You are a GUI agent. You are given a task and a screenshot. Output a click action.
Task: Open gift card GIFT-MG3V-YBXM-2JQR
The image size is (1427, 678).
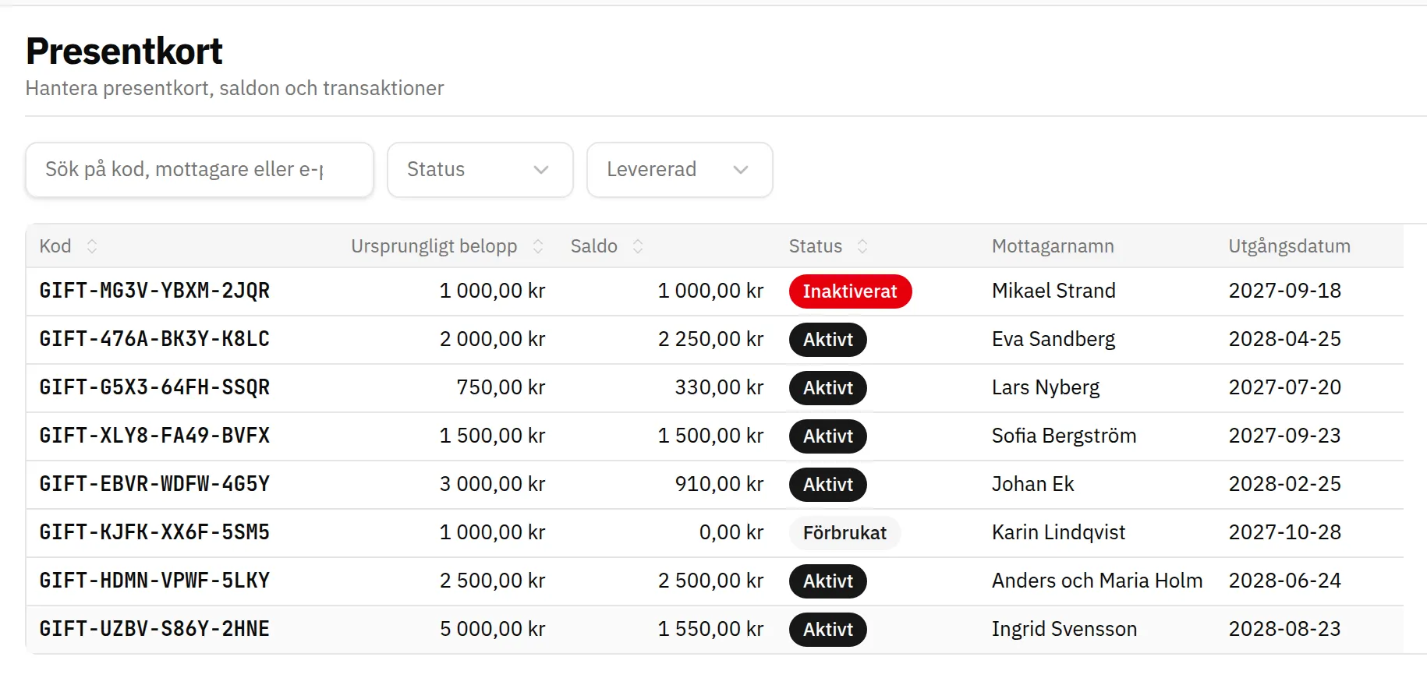(154, 291)
